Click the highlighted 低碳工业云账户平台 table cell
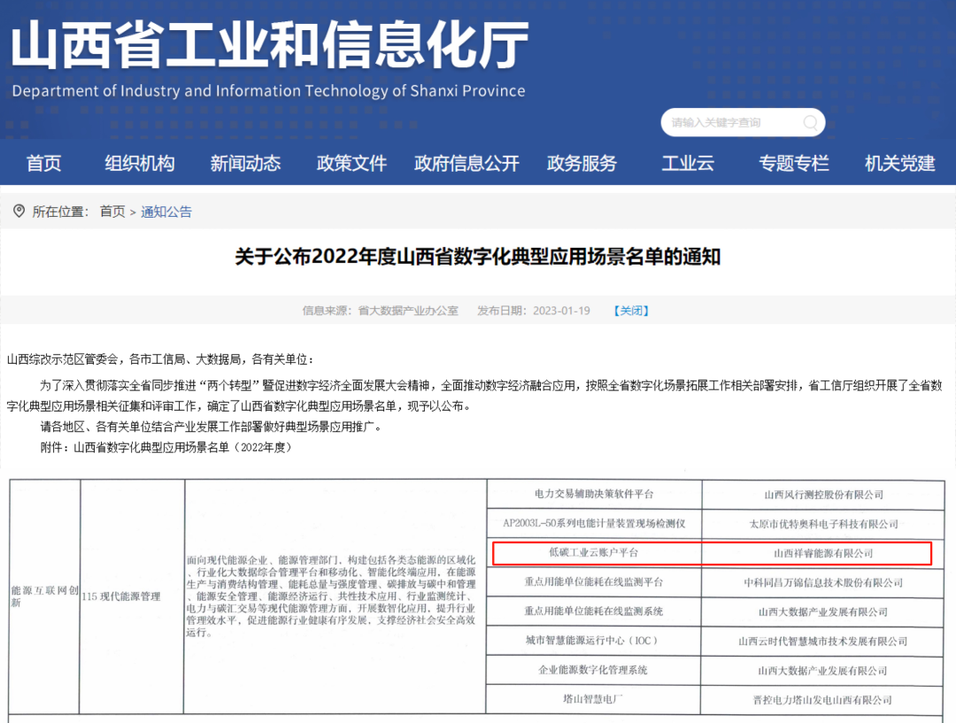 (593, 552)
